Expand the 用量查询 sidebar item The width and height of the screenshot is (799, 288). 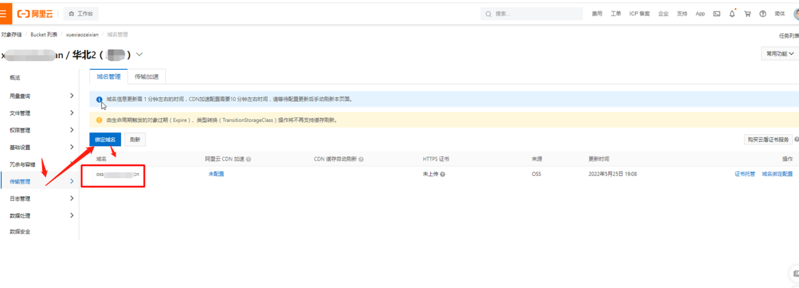pos(41,96)
